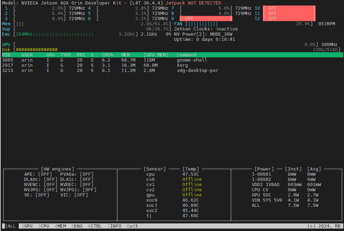The image size is (344, 231).
Task: Click the [GPU MEM] column header
Action: point(156,55)
